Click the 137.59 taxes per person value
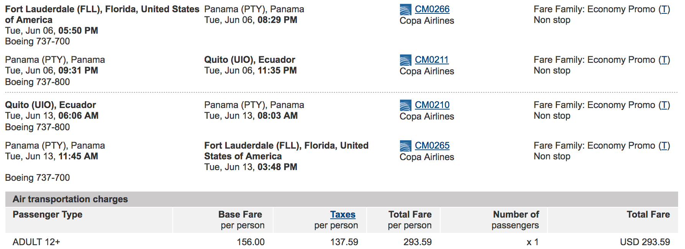The height and width of the screenshot is (249, 685). 344,242
